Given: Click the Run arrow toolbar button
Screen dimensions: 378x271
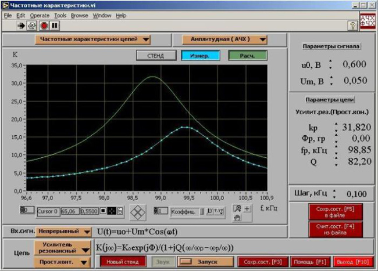Looking at the screenshot, I should (21, 26).
